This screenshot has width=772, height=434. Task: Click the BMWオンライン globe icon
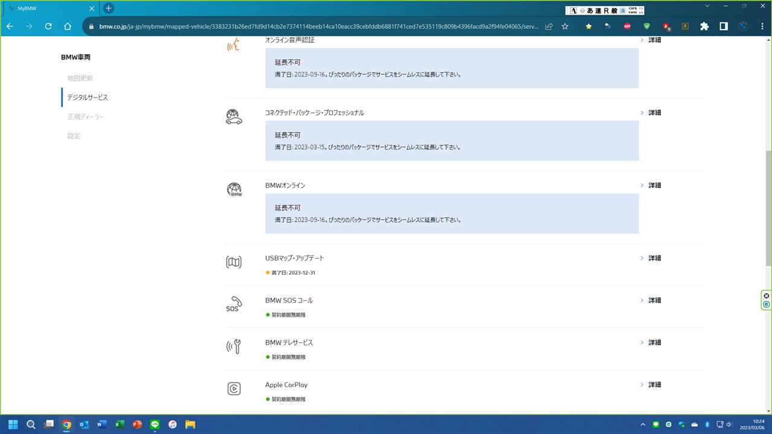tap(234, 190)
